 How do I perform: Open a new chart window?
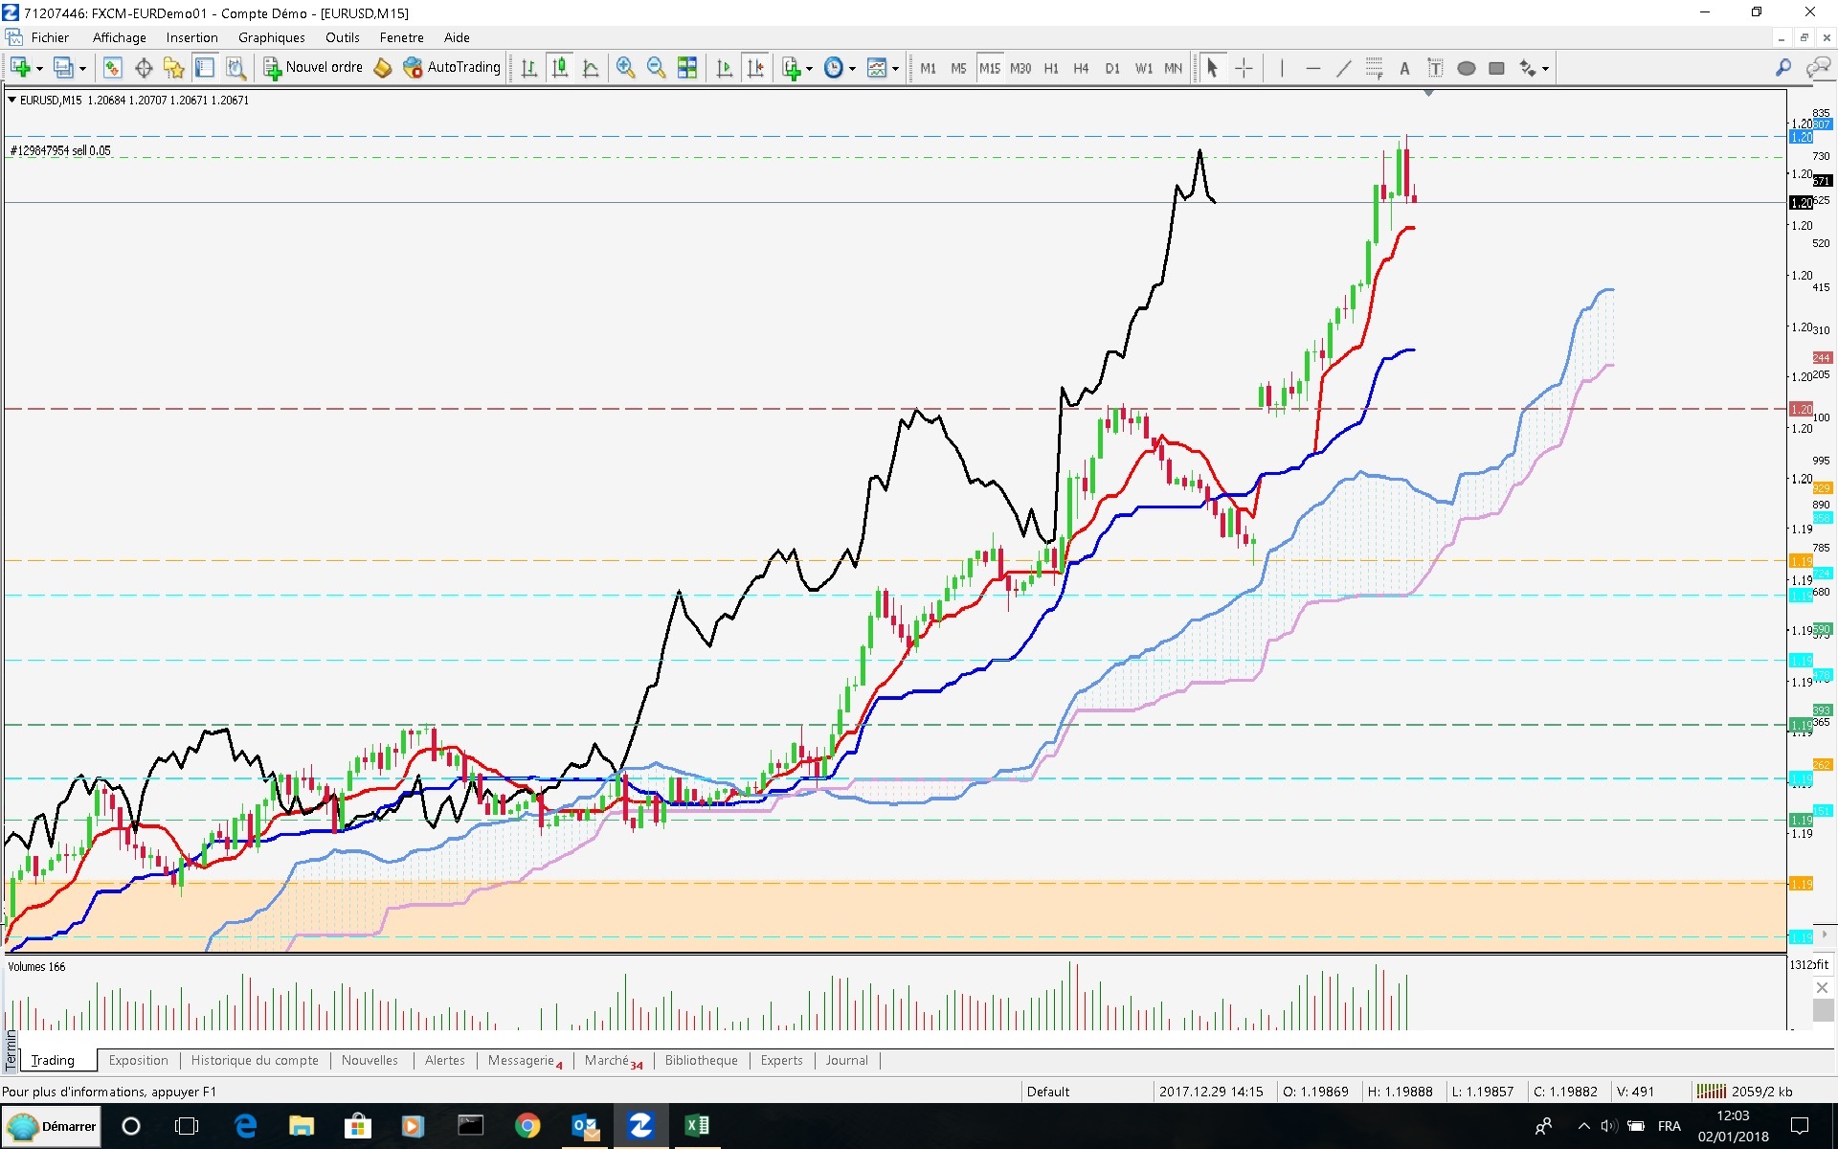tap(20, 68)
